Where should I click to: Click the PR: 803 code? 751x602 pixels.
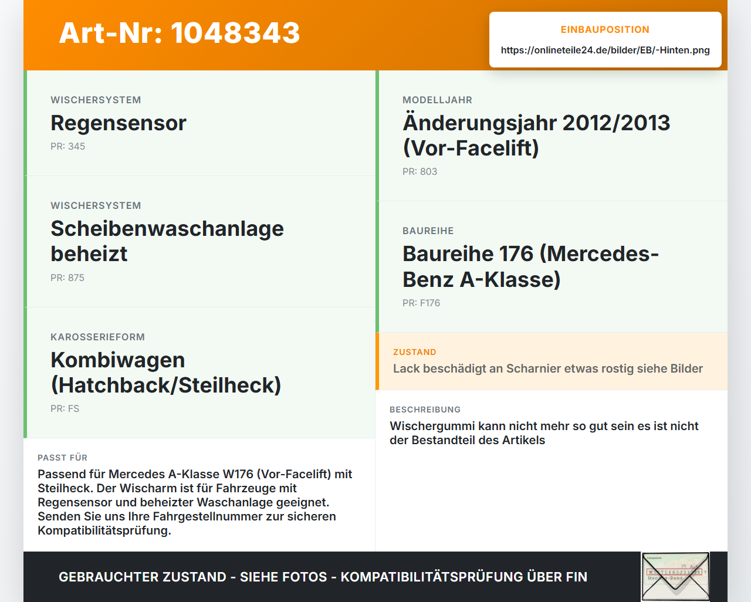click(x=420, y=171)
